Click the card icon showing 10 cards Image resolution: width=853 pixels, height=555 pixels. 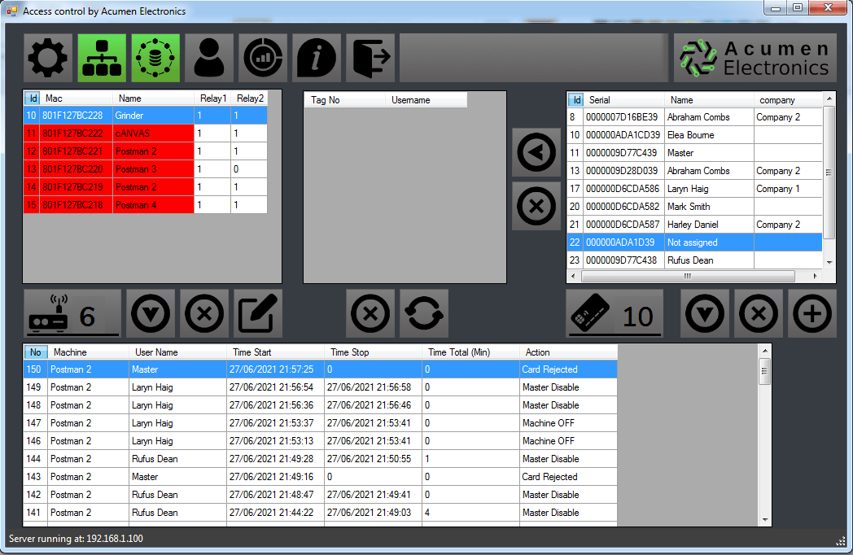coord(615,313)
